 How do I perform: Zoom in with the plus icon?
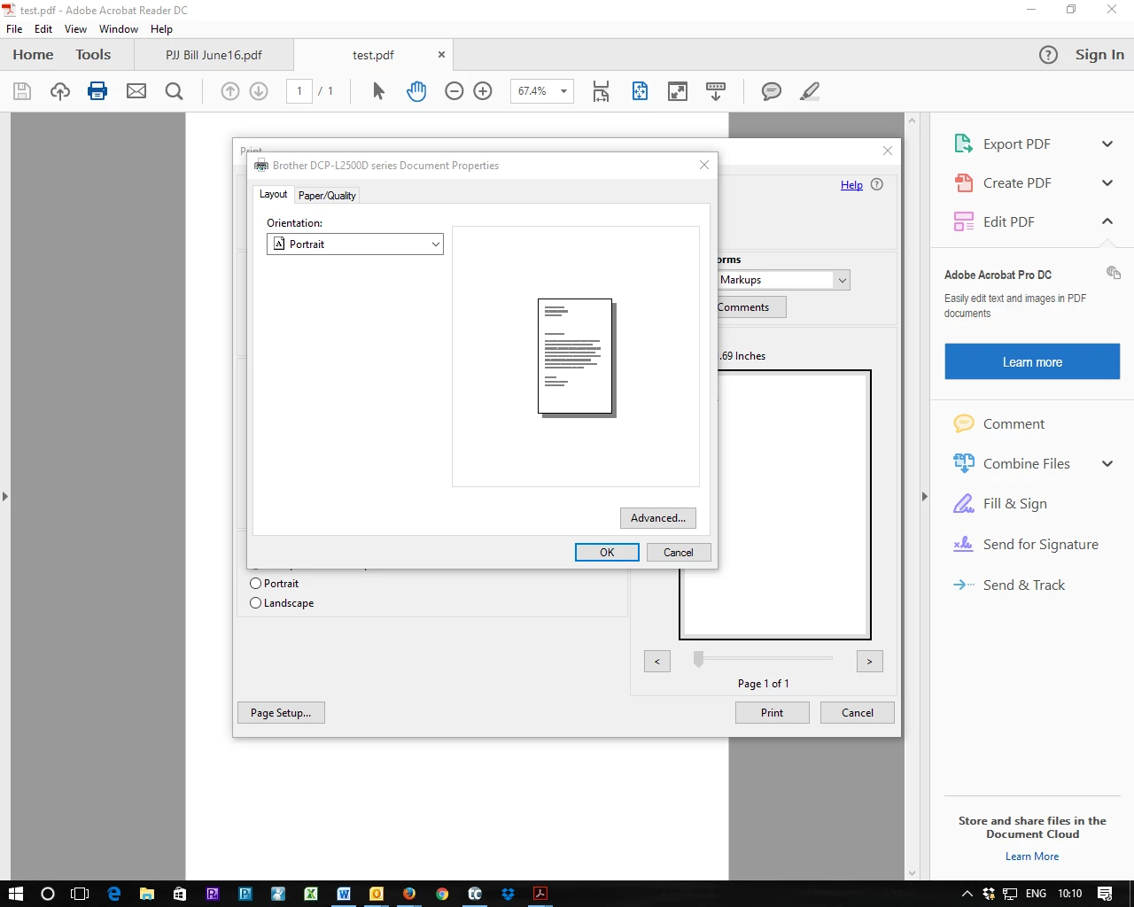pos(483,91)
